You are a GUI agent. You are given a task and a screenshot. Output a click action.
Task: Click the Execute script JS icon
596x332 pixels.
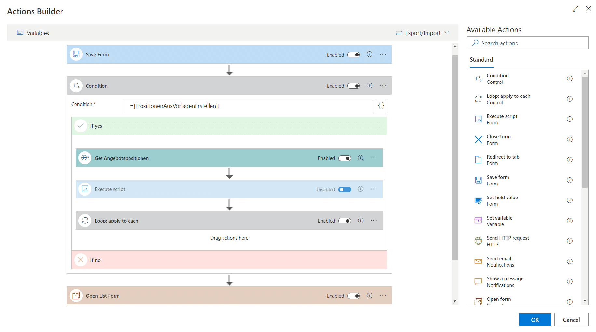(85, 189)
